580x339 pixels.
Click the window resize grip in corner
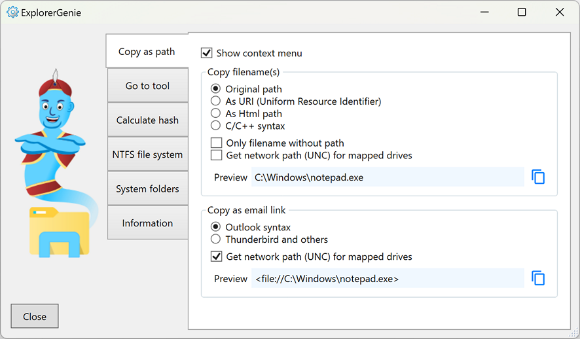(x=575, y=332)
